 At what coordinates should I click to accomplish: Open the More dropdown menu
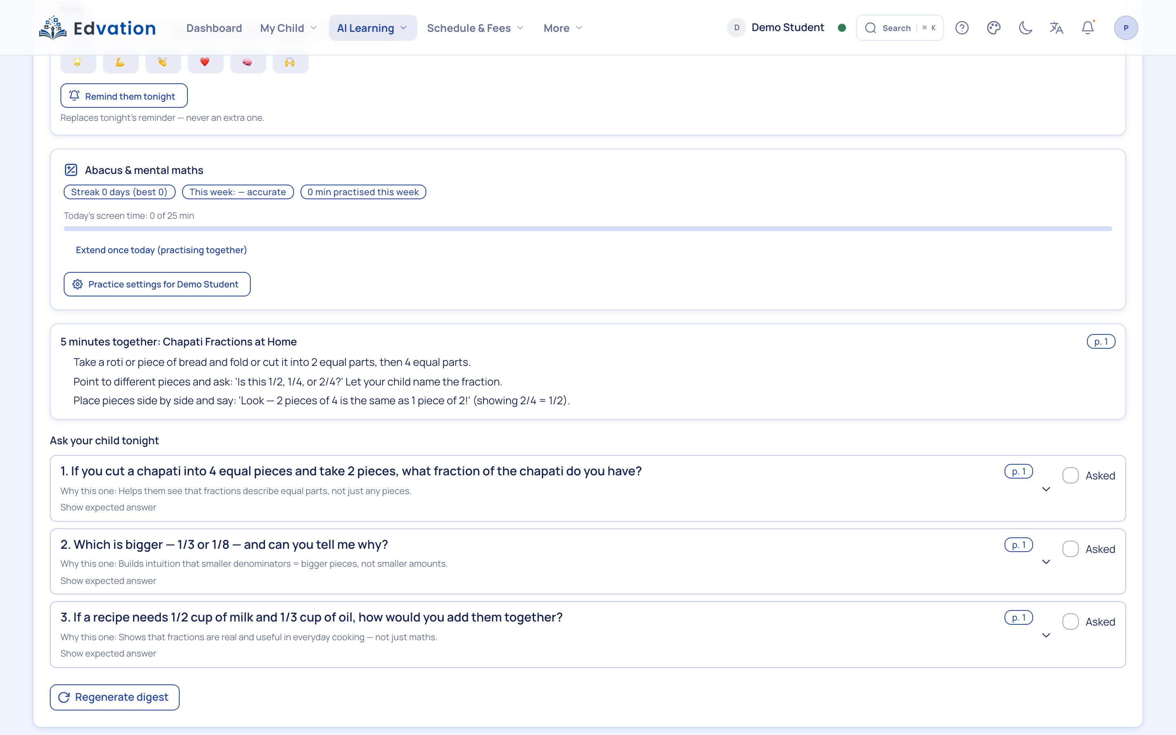tap(563, 28)
